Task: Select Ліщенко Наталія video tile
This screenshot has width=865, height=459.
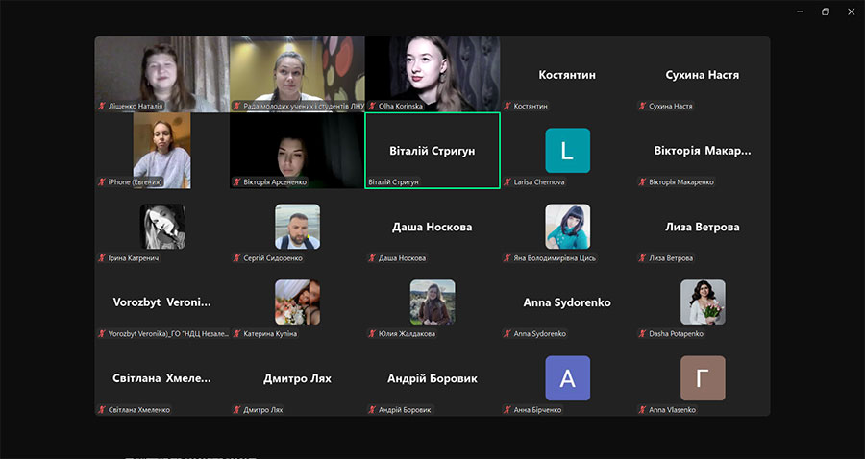Action: [x=161, y=74]
